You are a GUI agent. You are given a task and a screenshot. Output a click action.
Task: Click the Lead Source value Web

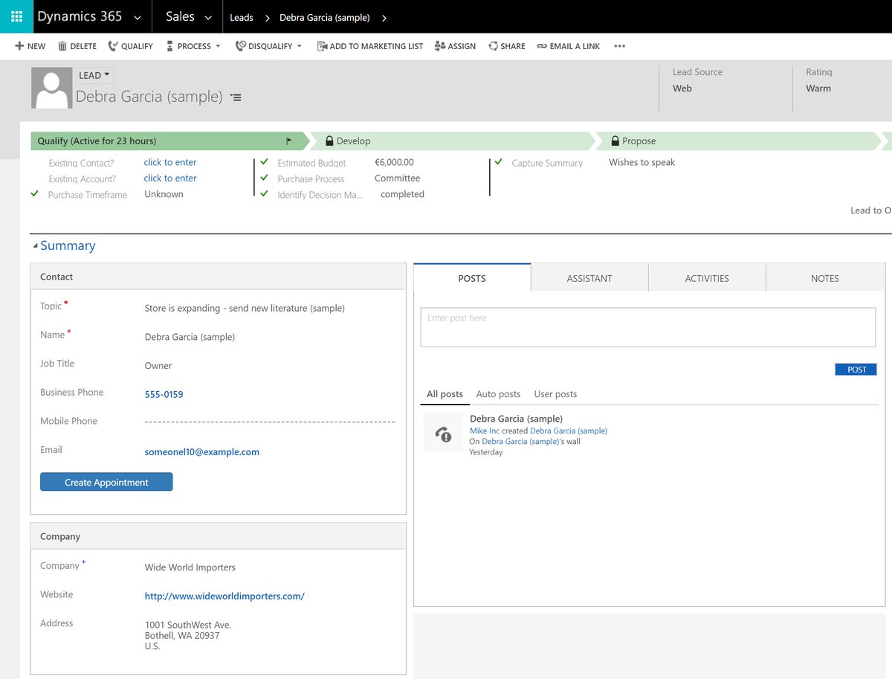pyautogui.click(x=682, y=88)
